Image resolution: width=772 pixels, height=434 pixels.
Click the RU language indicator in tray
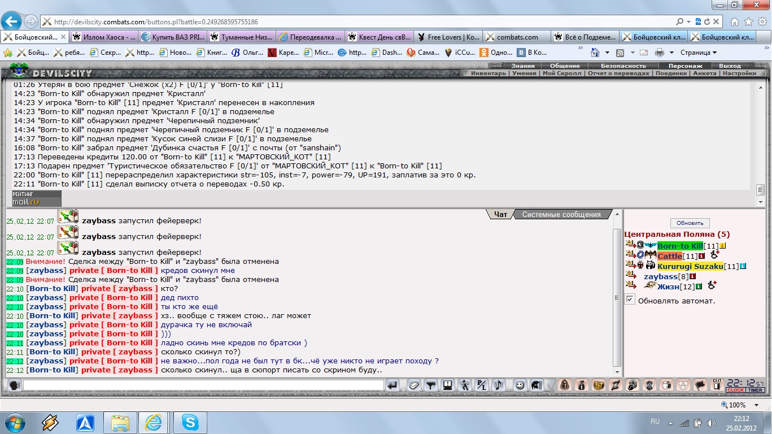655,422
